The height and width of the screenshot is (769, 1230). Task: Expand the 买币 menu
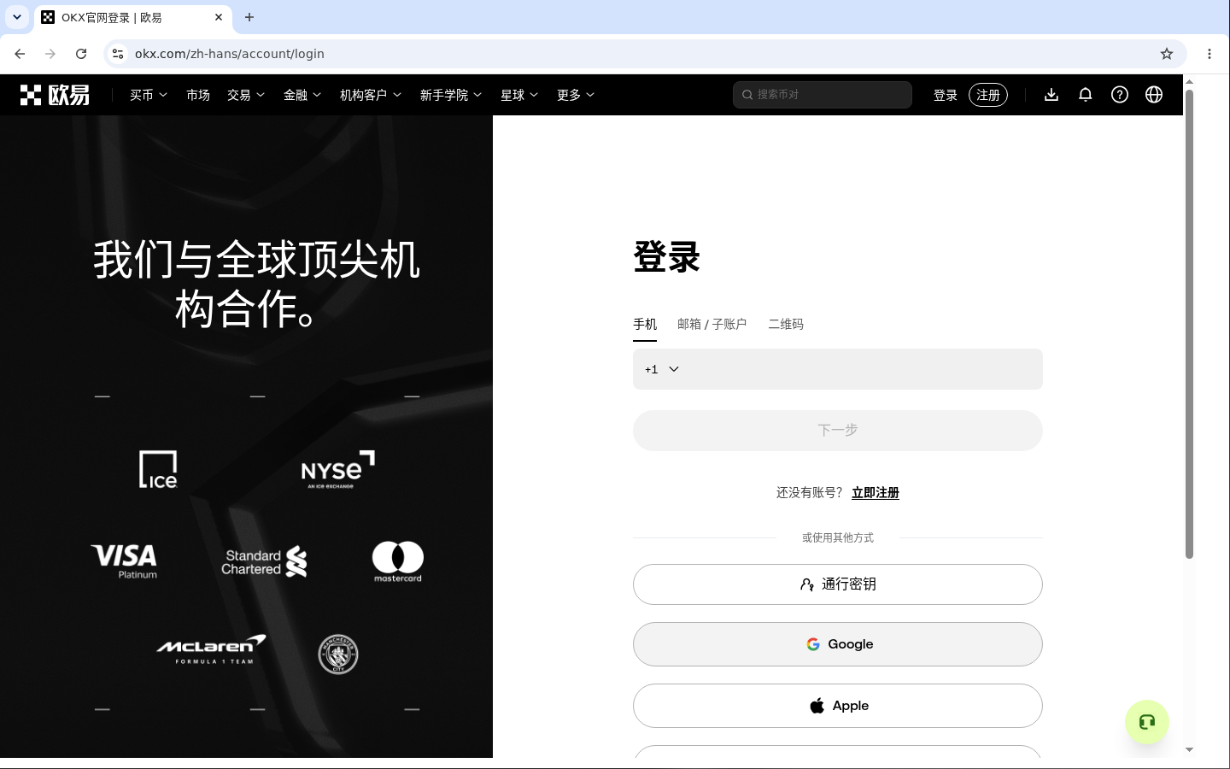pyautogui.click(x=149, y=95)
